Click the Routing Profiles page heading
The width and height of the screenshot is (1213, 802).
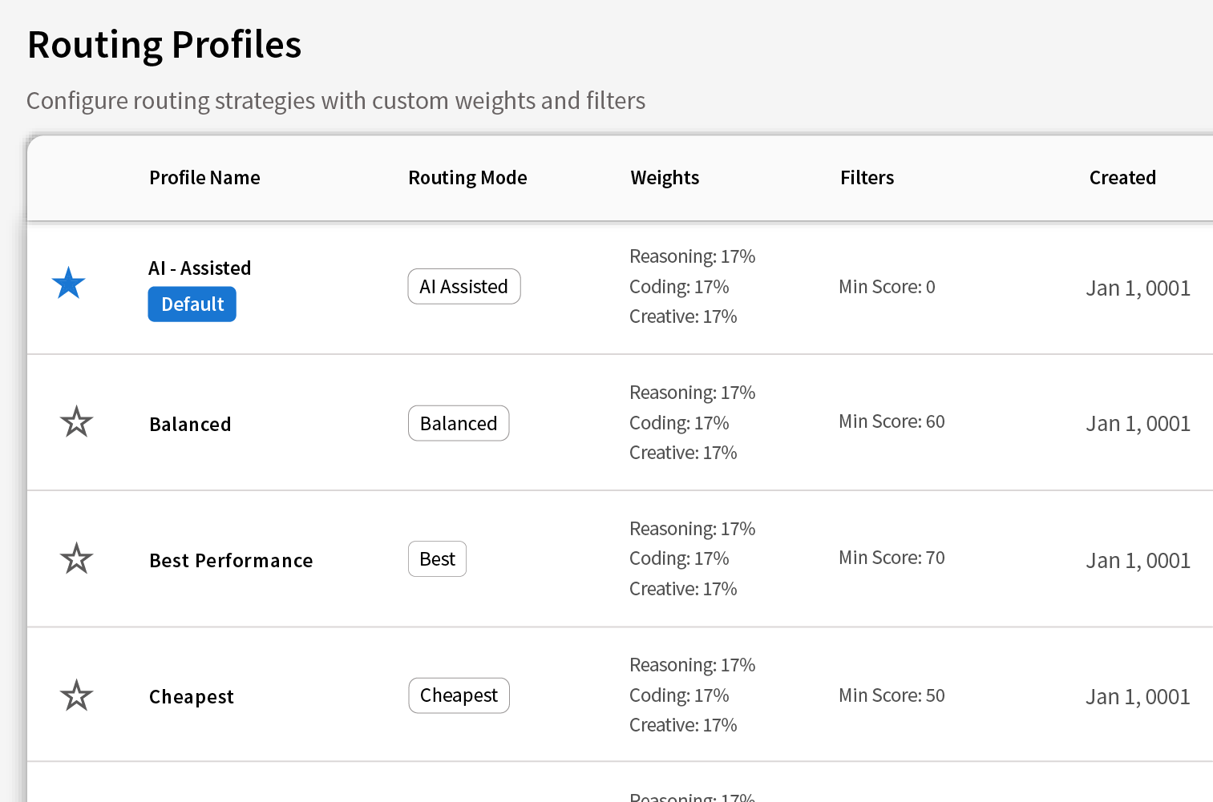click(164, 45)
